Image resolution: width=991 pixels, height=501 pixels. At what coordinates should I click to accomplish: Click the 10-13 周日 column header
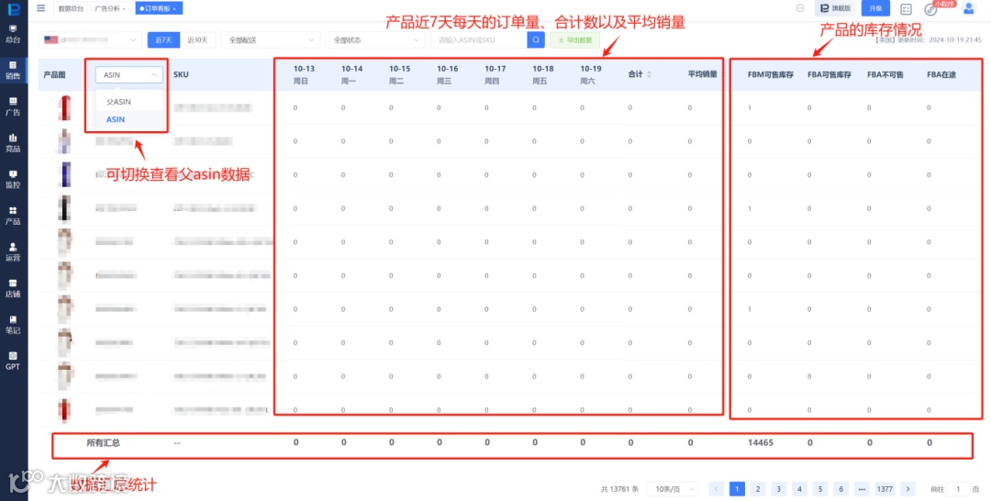(x=304, y=74)
